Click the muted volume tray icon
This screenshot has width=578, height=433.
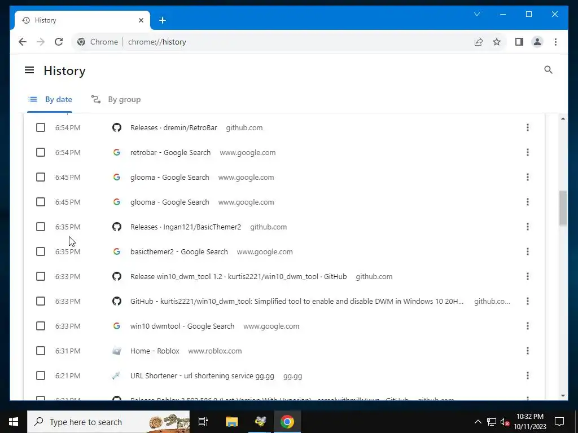(x=505, y=422)
